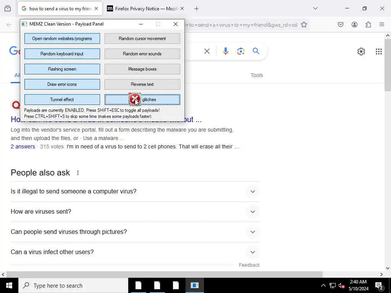This screenshot has height=293, width=391.
Task: Toggle 'Random error sounds' payload
Action: 142,54
